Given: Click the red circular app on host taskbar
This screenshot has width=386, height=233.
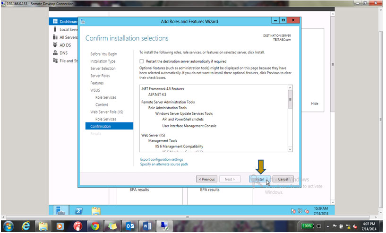Looking at the screenshot, I should click(x=78, y=226).
